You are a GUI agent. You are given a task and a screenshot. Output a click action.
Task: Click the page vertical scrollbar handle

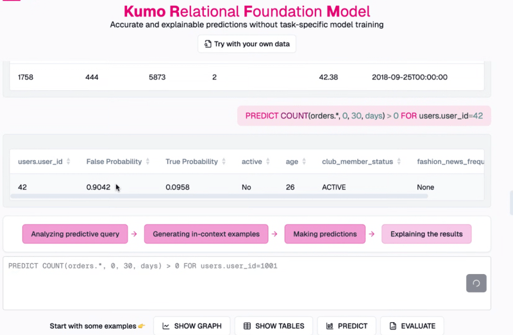pos(510,202)
